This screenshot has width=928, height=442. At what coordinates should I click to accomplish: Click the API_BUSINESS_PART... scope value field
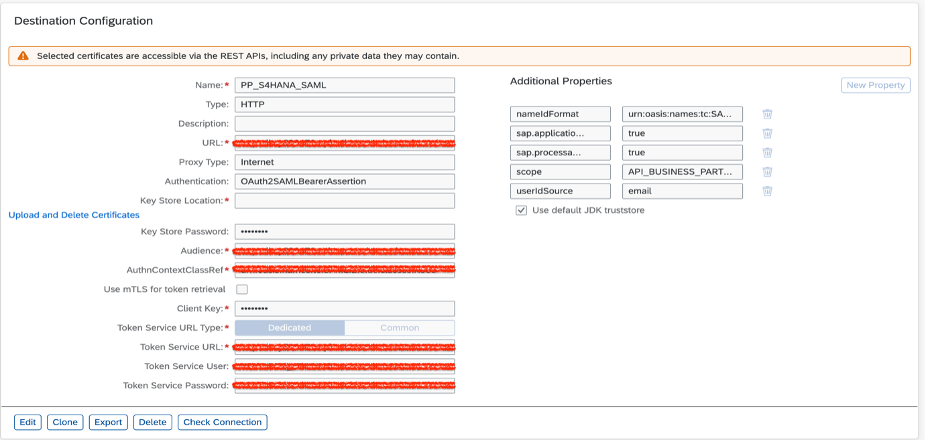pyautogui.click(x=682, y=171)
